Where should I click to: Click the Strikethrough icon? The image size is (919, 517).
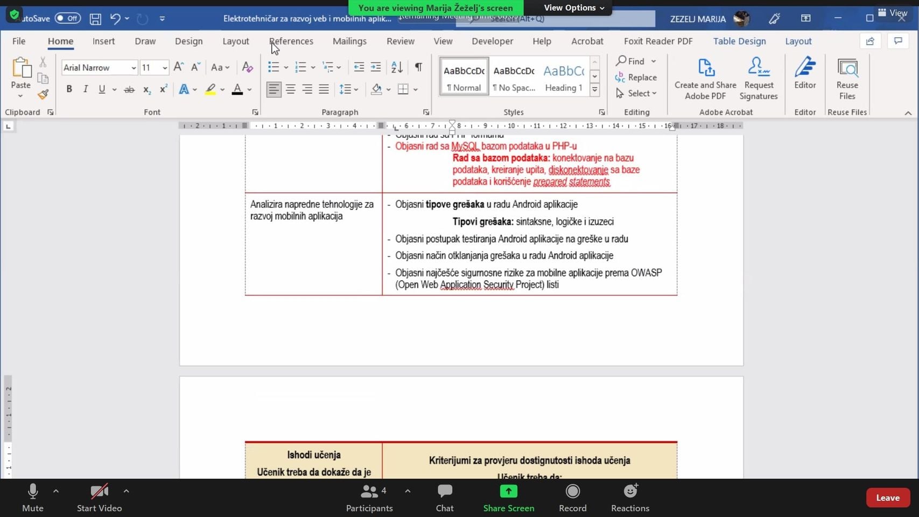tap(129, 89)
